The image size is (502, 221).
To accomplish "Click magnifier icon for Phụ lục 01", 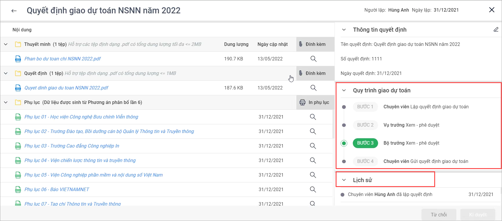I will tap(313, 117).
